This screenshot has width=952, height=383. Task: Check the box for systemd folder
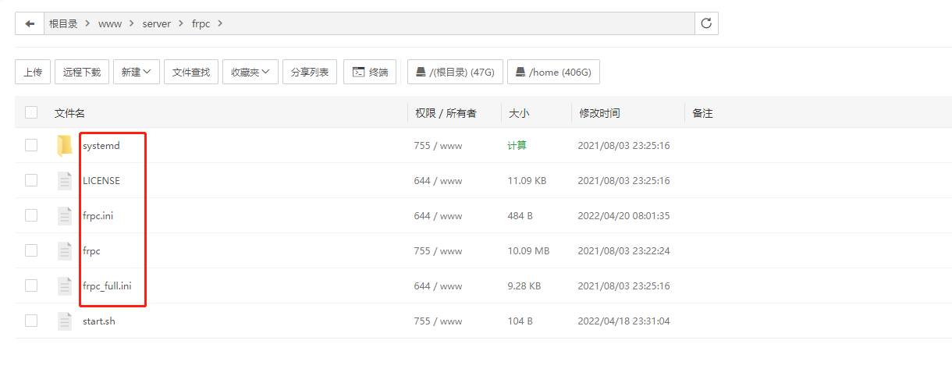click(31, 145)
